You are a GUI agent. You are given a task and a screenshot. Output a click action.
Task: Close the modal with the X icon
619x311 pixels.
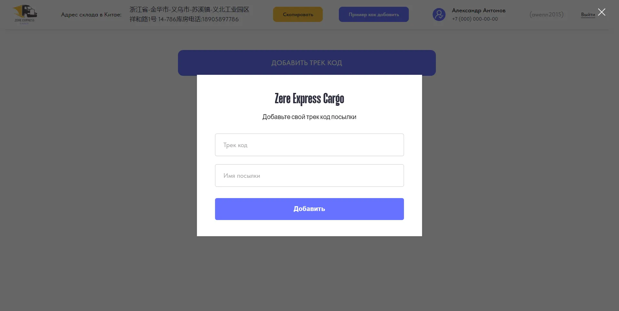pos(602,12)
